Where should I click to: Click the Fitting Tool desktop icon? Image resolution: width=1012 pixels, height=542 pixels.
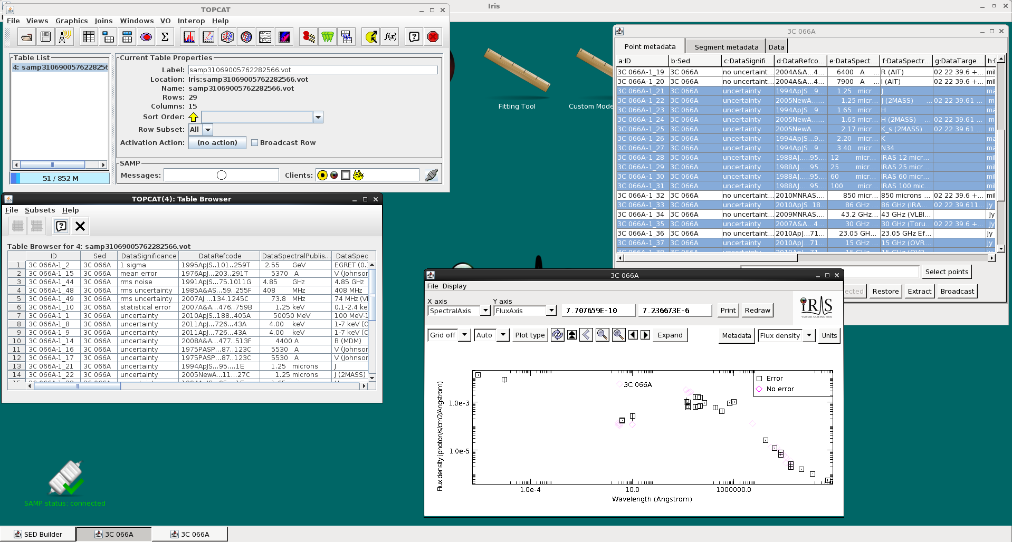pos(517,79)
